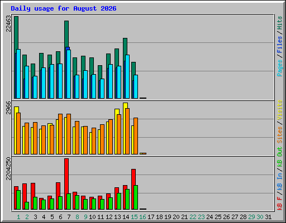
Task: Click day 2 on the x-axis
Action: click(x=27, y=217)
